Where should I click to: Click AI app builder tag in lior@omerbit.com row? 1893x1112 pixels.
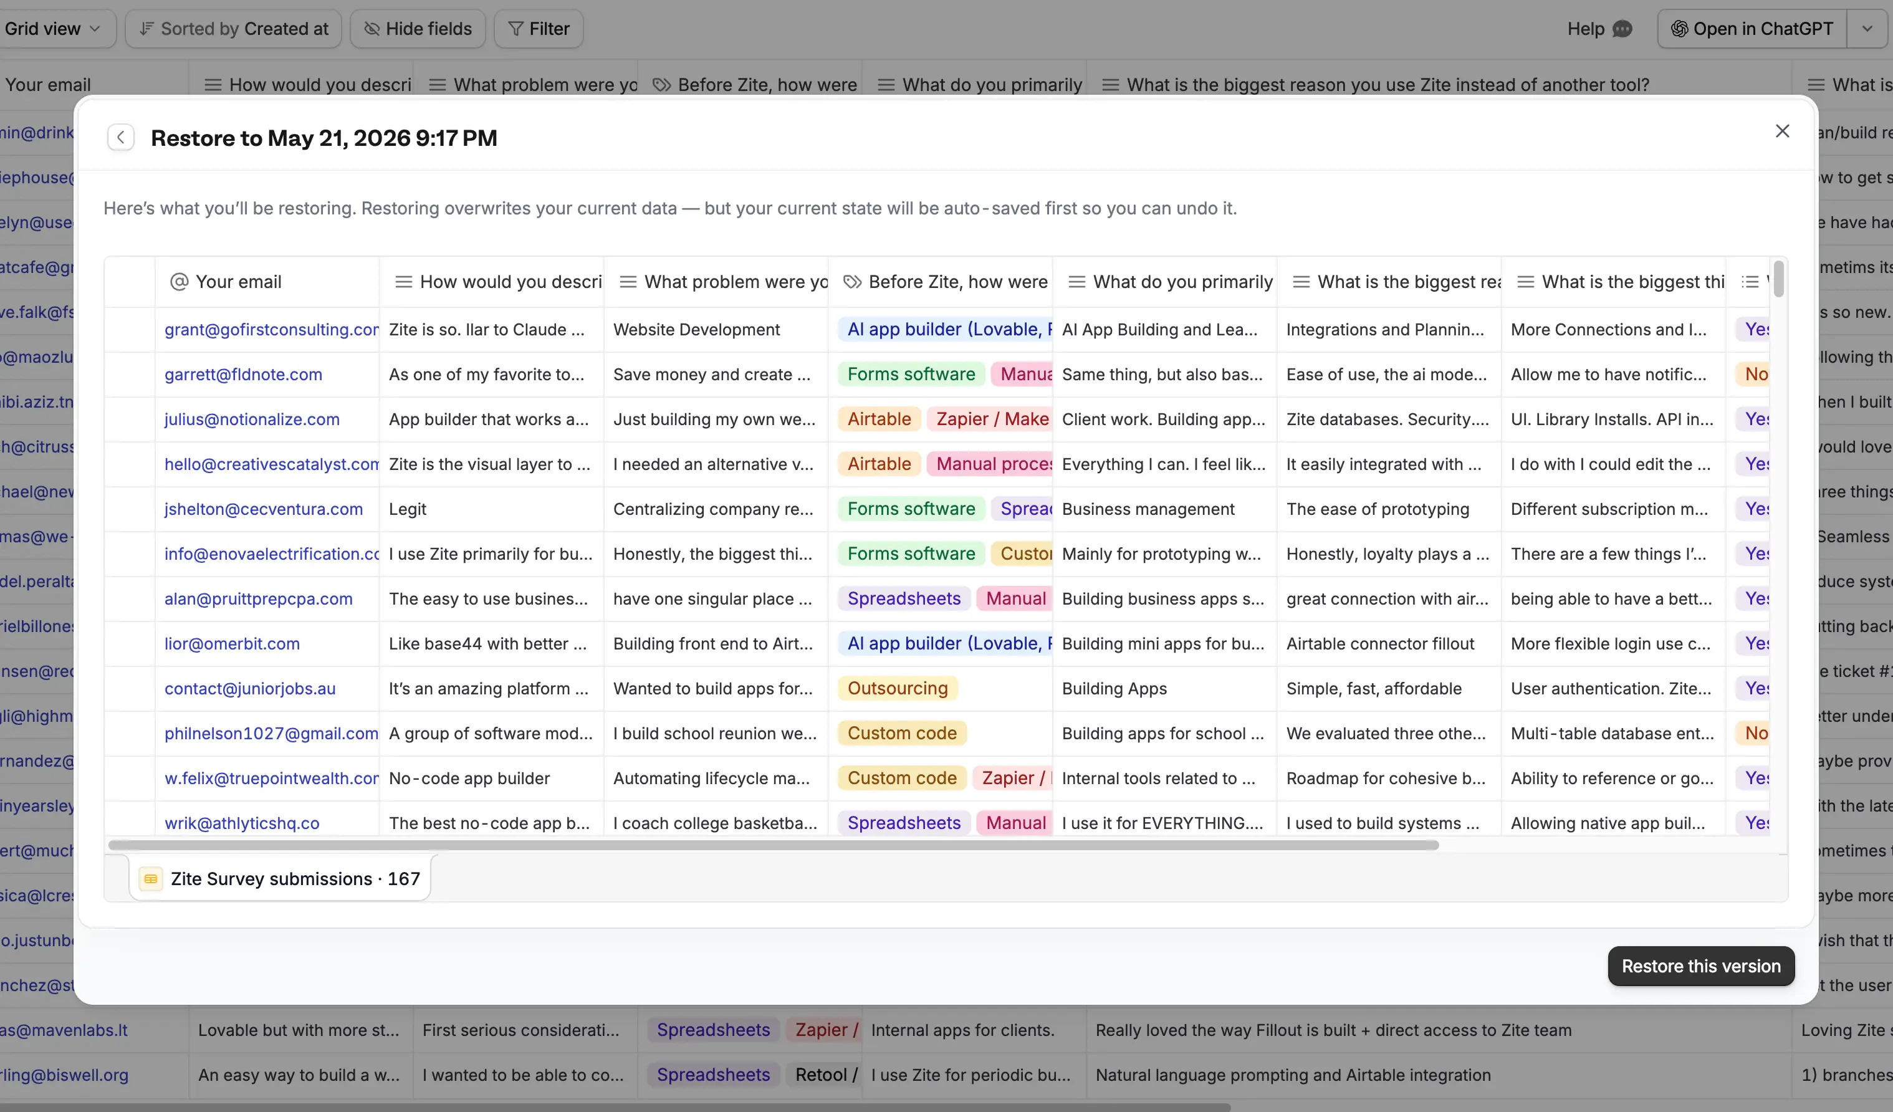pos(945,643)
